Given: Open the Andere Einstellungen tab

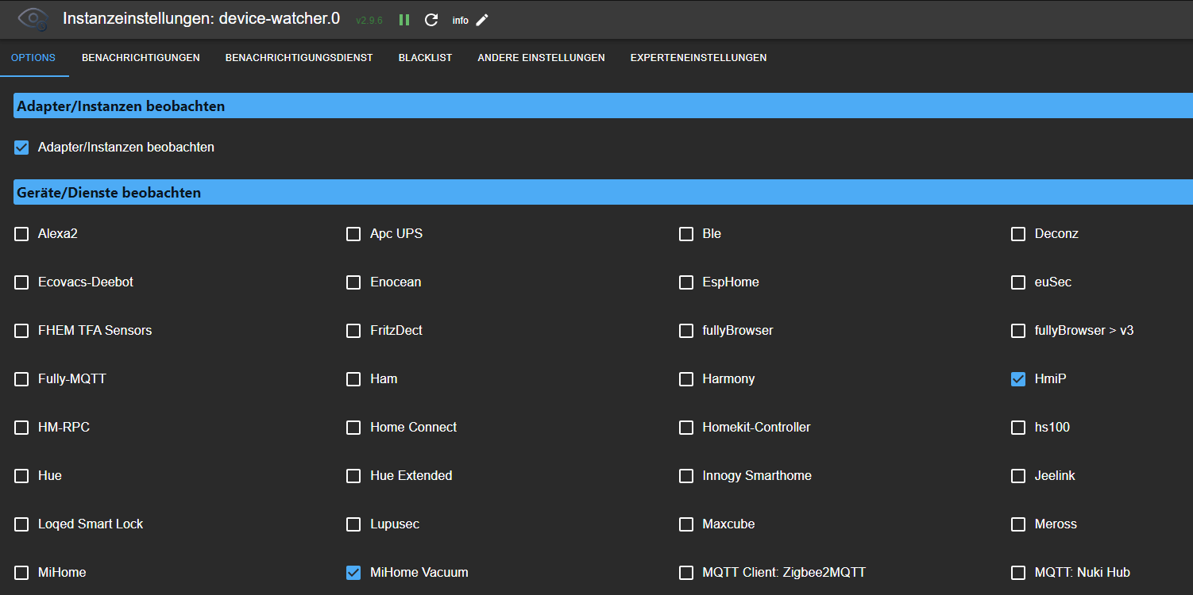Looking at the screenshot, I should [x=541, y=58].
